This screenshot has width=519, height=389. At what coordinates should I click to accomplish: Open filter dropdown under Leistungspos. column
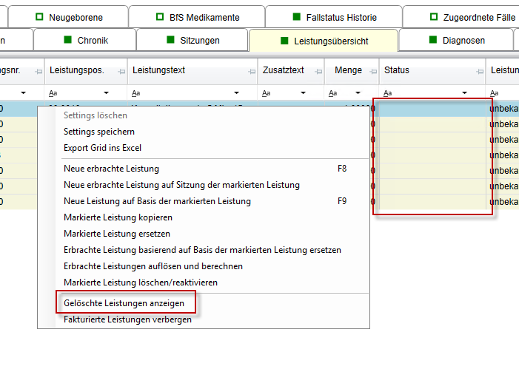(x=106, y=93)
